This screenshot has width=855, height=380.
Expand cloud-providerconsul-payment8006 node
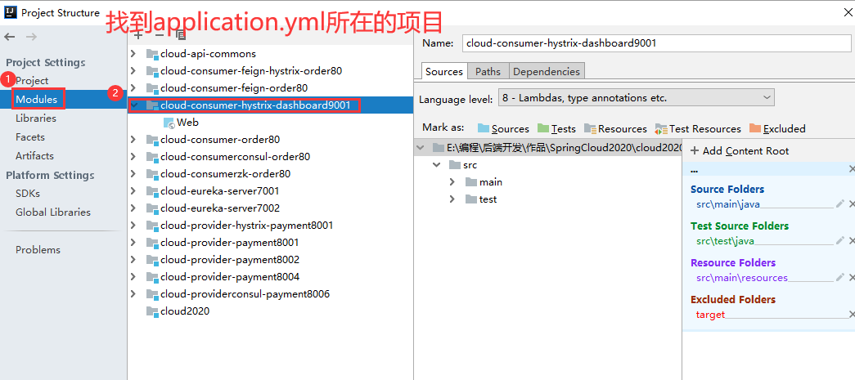tap(133, 294)
